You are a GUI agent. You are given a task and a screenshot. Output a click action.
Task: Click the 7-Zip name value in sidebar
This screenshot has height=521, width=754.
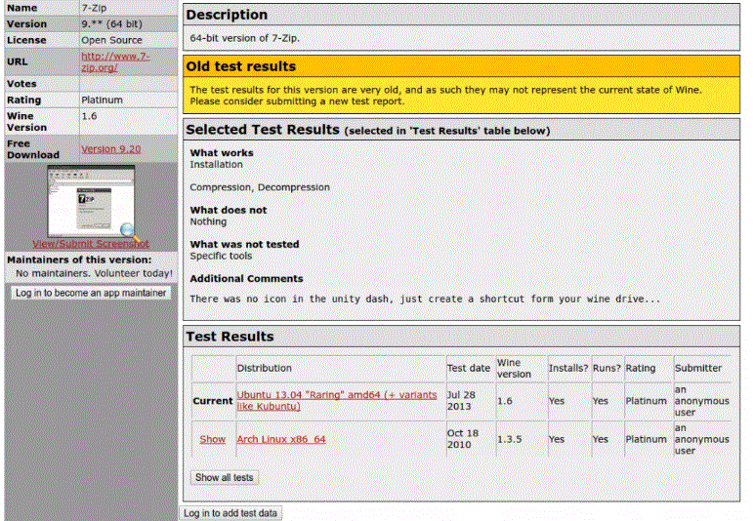coord(94,8)
